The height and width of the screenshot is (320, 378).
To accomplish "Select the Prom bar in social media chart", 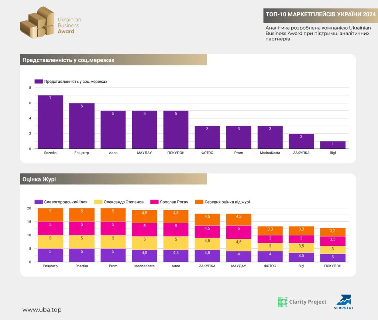I will tap(239, 137).
